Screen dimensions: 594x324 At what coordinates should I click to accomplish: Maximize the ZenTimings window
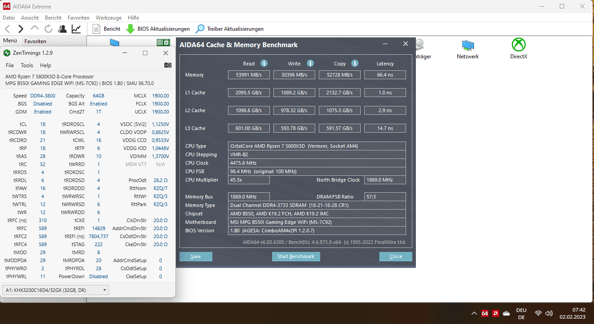[145, 53]
